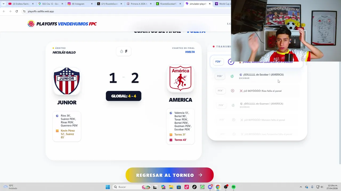The image size is (341, 191).
Task: Show hidden system tray icons
Action: pyautogui.click(x=301, y=187)
